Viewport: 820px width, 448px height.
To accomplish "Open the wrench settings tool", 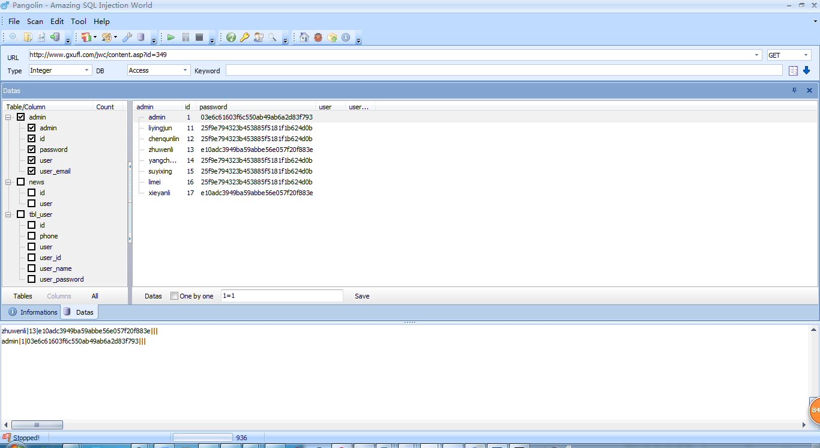I will point(127,37).
